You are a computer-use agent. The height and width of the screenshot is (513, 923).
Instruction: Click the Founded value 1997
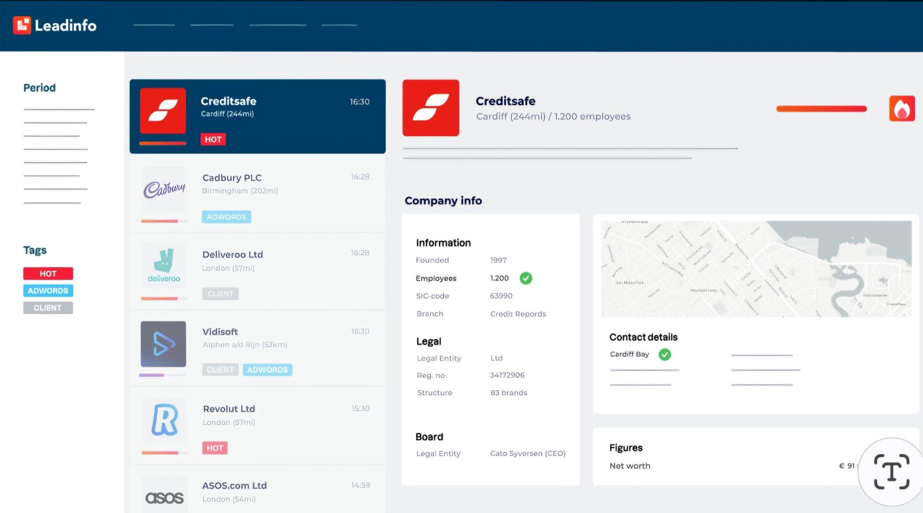[x=498, y=260]
